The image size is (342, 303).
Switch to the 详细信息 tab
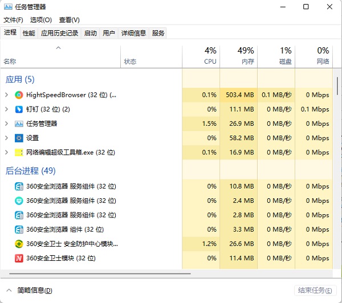point(133,33)
